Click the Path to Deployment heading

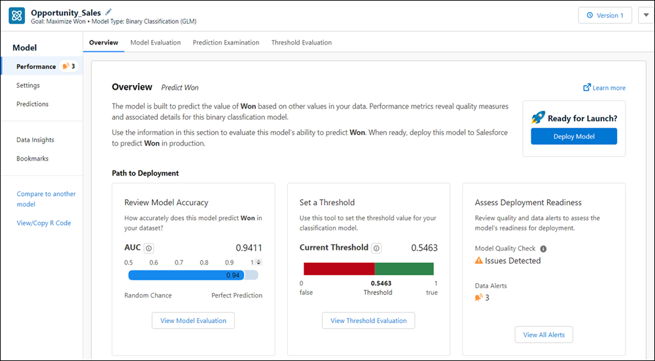[x=145, y=173]
